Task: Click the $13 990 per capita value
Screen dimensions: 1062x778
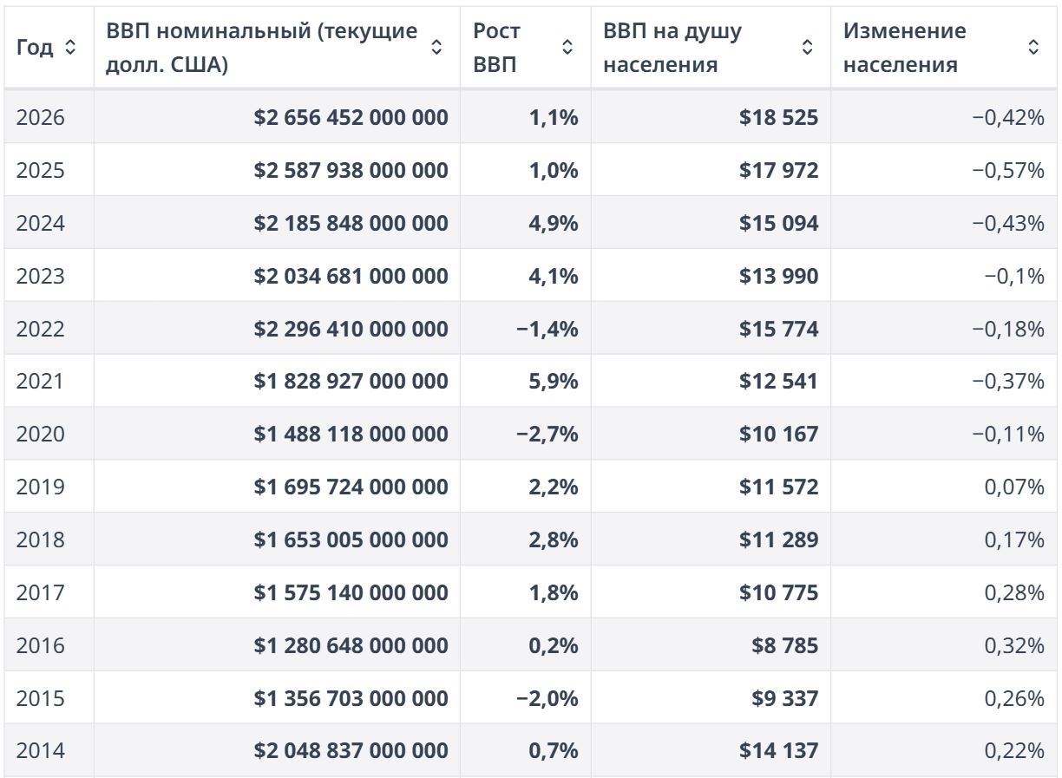Action: tap(778, 276)
